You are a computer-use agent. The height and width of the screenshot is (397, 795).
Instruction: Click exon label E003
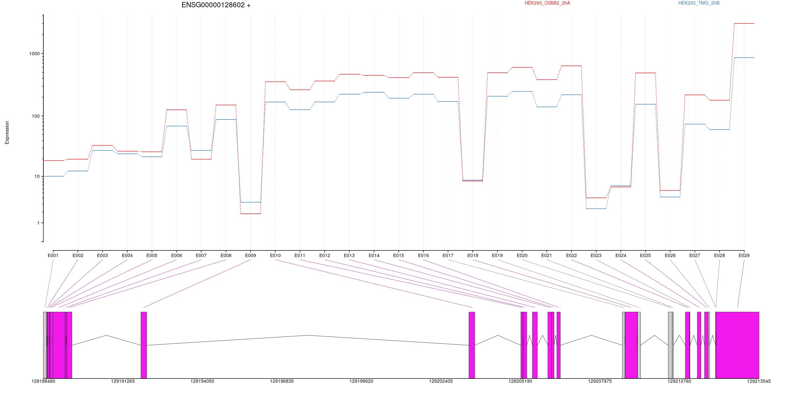[102, 255]
